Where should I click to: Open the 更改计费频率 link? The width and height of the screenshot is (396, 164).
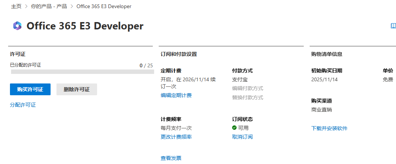point(176,137)
